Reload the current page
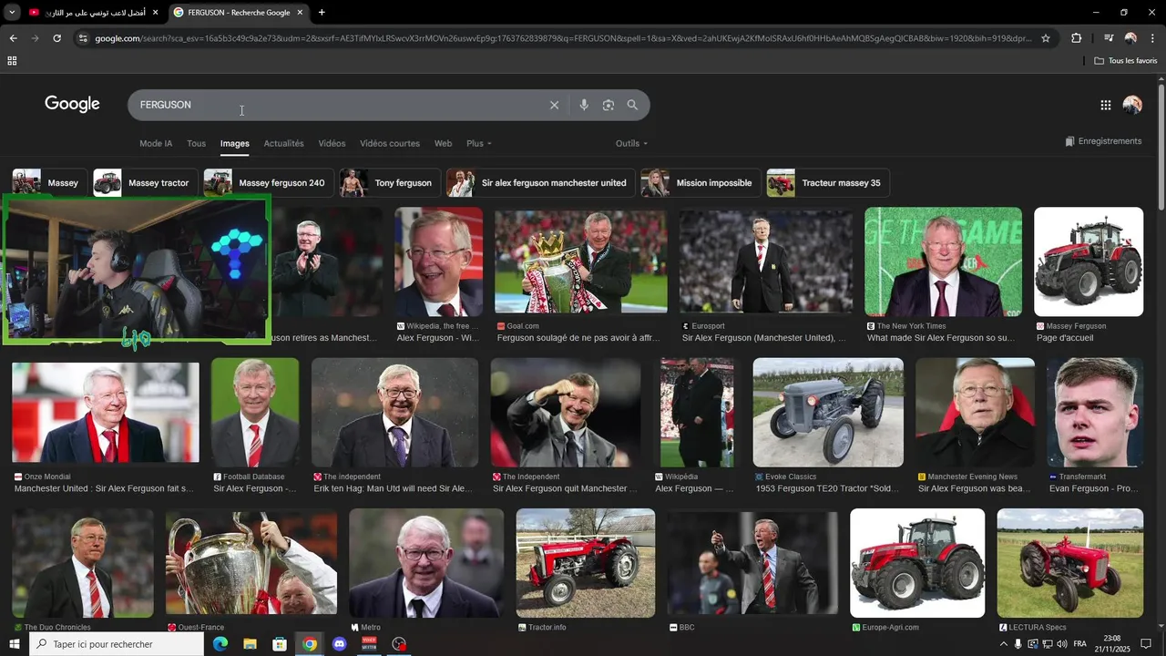 point(56,38)
